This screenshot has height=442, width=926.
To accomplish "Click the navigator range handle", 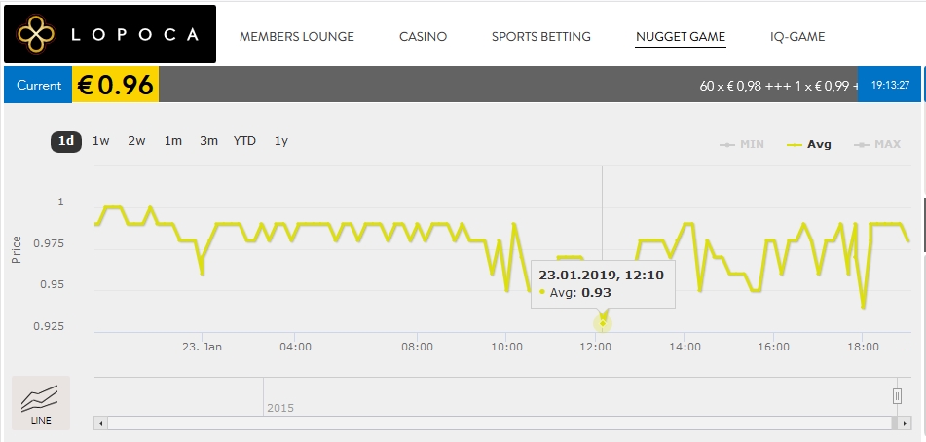I will tap(897, 395).
